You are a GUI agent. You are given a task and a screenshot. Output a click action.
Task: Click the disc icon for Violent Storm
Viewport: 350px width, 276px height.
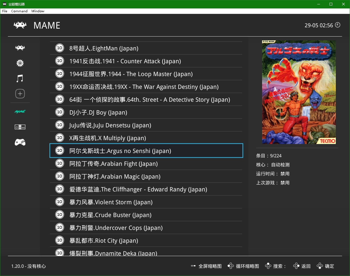pos(60,202)
